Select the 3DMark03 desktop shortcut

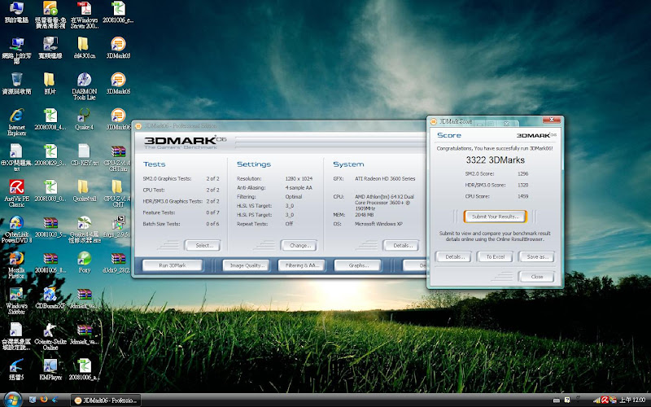click(118, 44)
